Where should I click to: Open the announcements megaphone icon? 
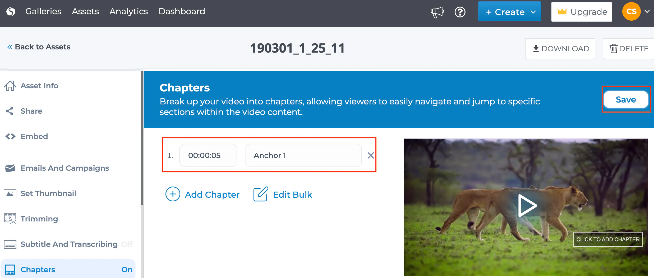point(437,12)
